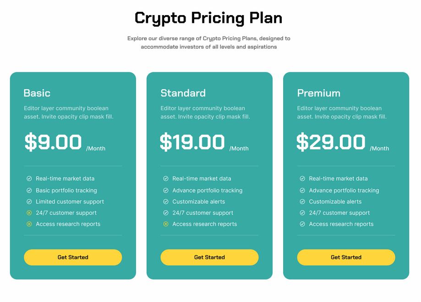Click cross icon beside Basic Access research reports
This screenshot has width=421, height=302.
[x=29, y=224]
